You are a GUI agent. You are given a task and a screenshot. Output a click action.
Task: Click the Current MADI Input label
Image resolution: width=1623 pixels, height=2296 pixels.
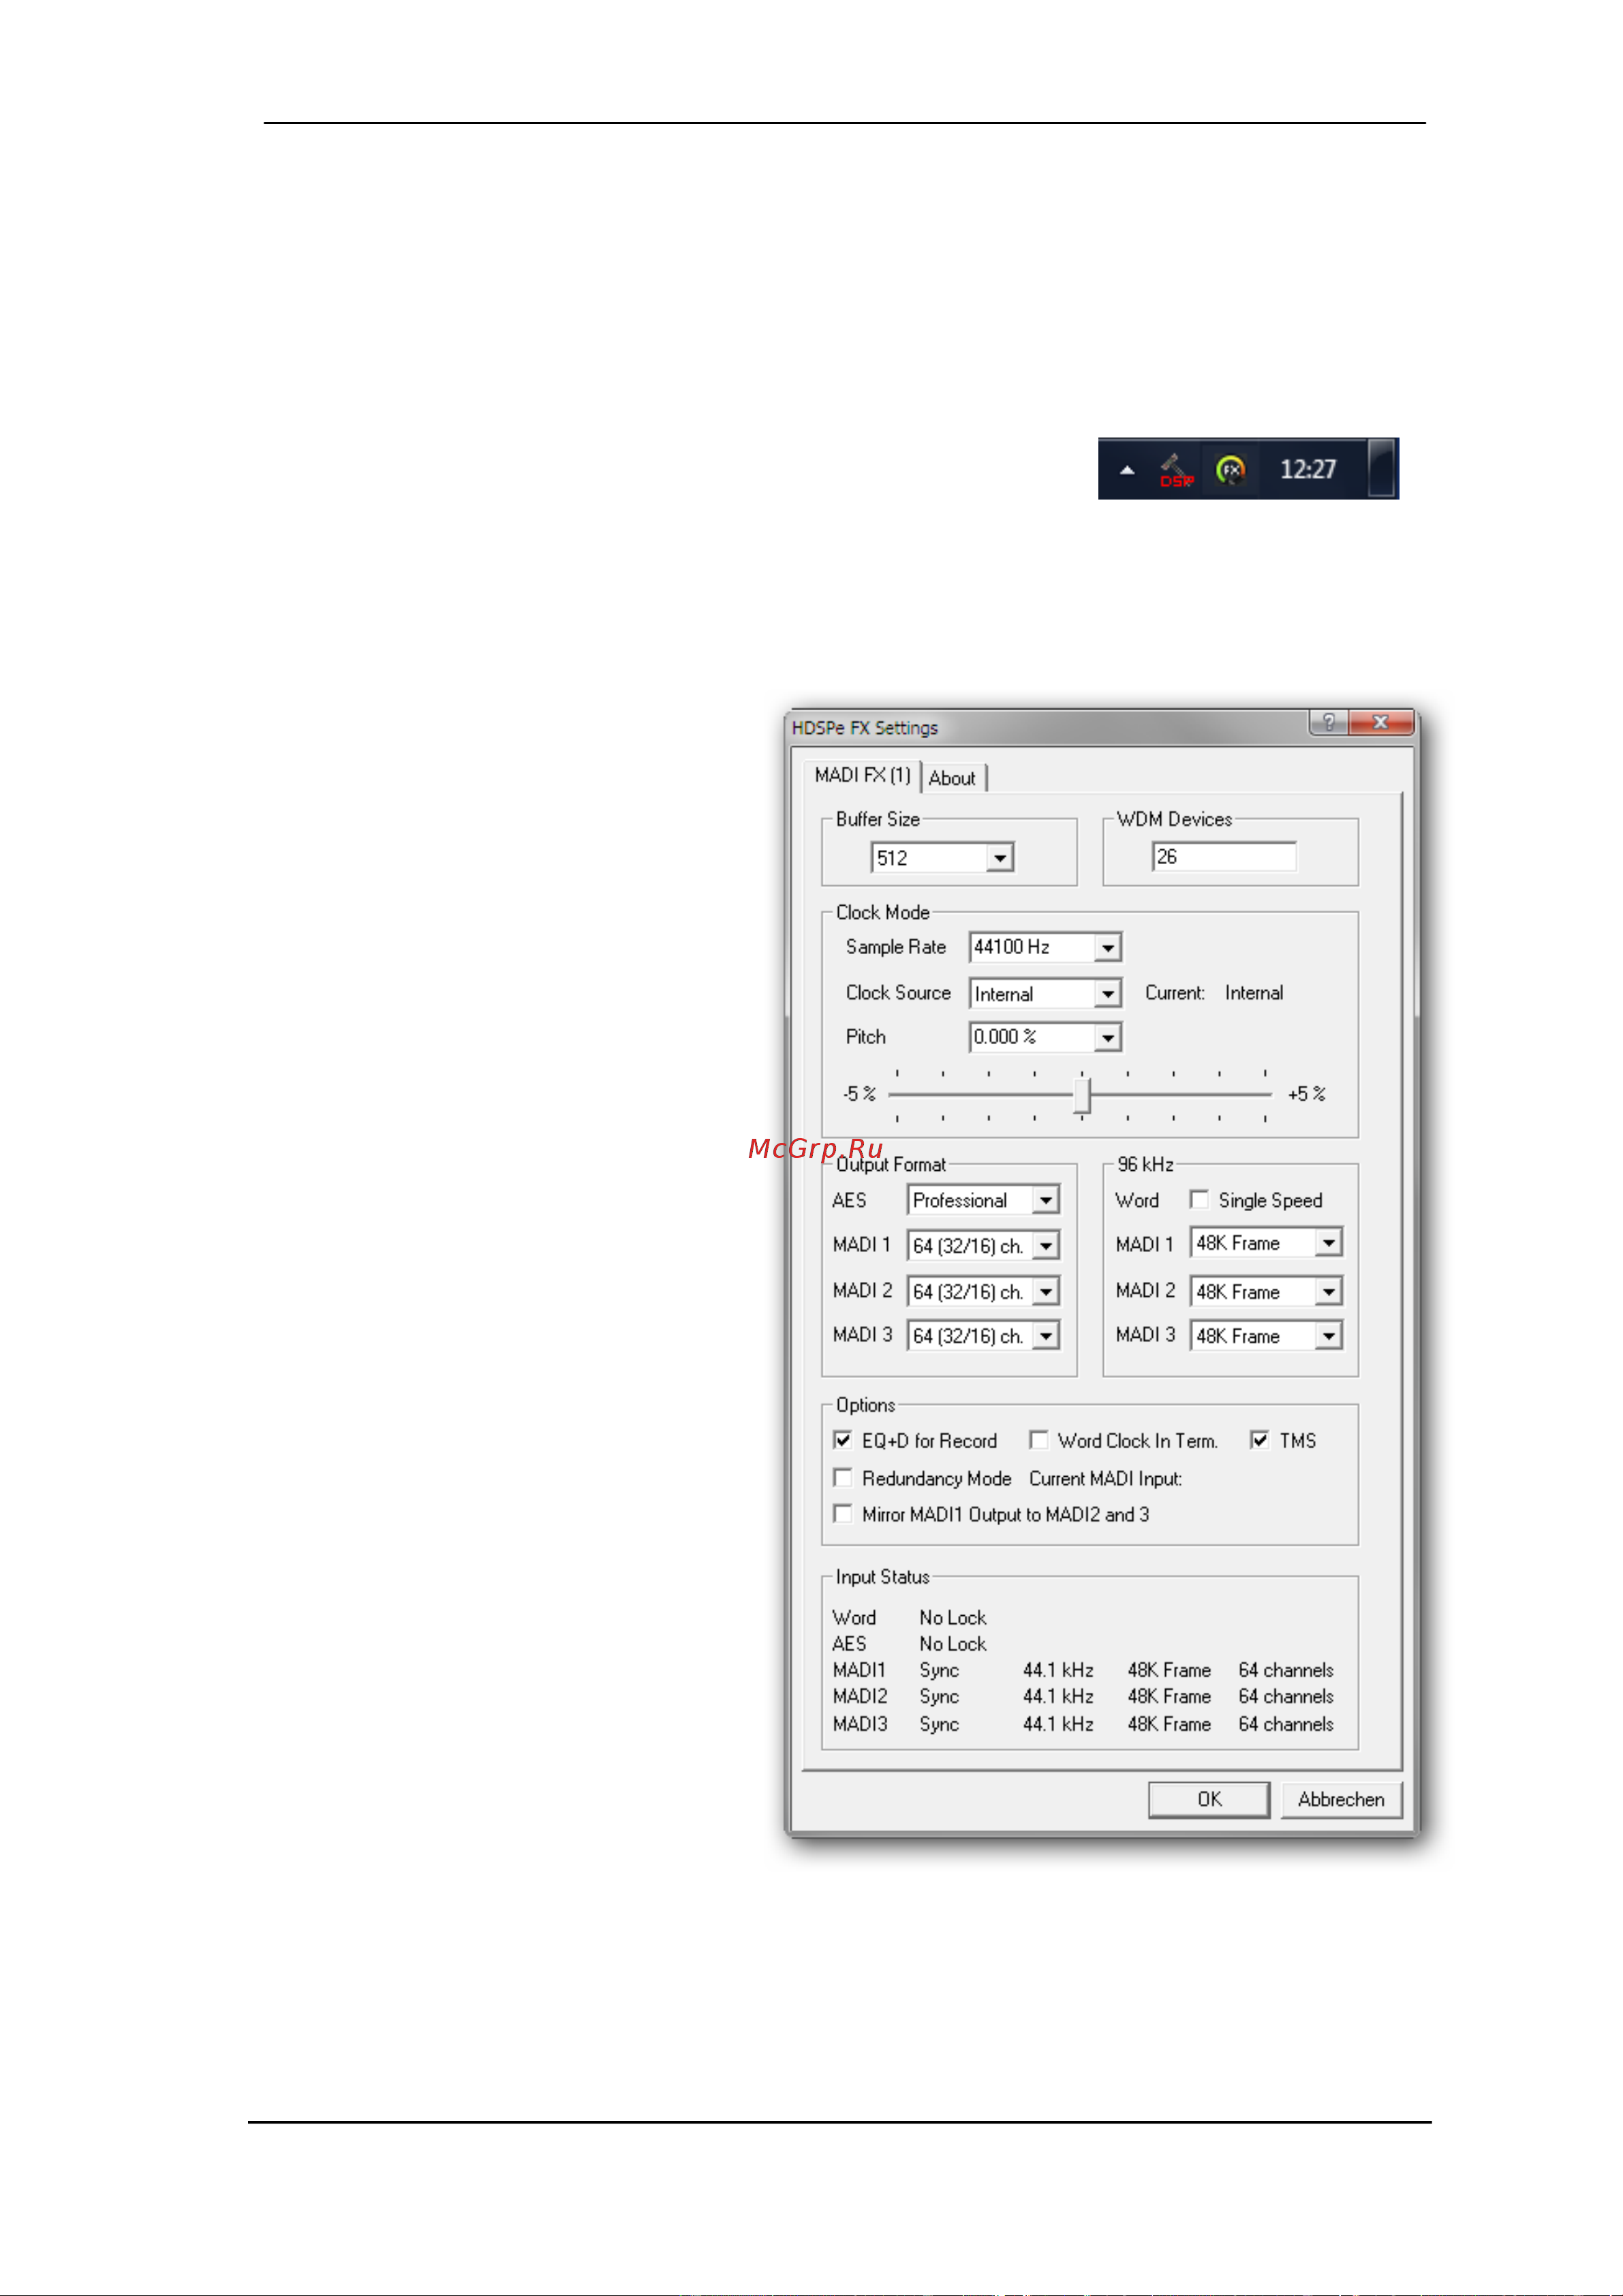pyautogui.click(x=1105, y=1479)
